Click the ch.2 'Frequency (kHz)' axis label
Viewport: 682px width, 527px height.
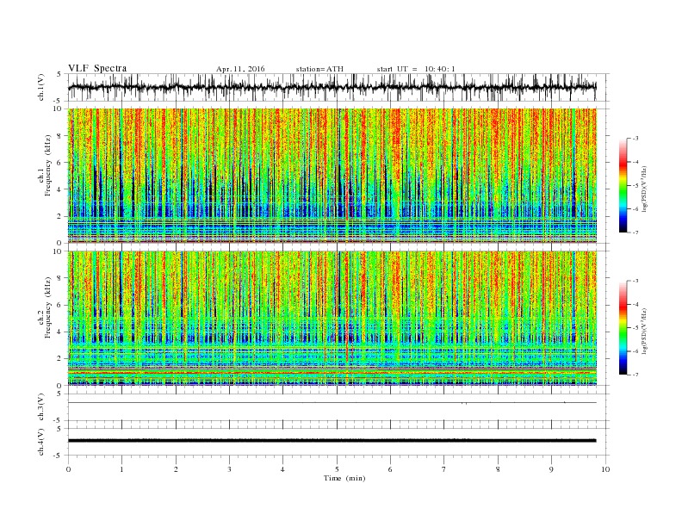pos(47,307)
